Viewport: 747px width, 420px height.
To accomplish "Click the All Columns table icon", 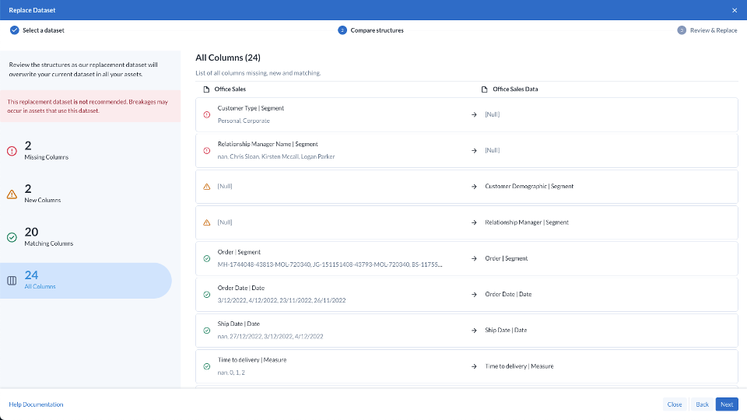I will 12,281.
